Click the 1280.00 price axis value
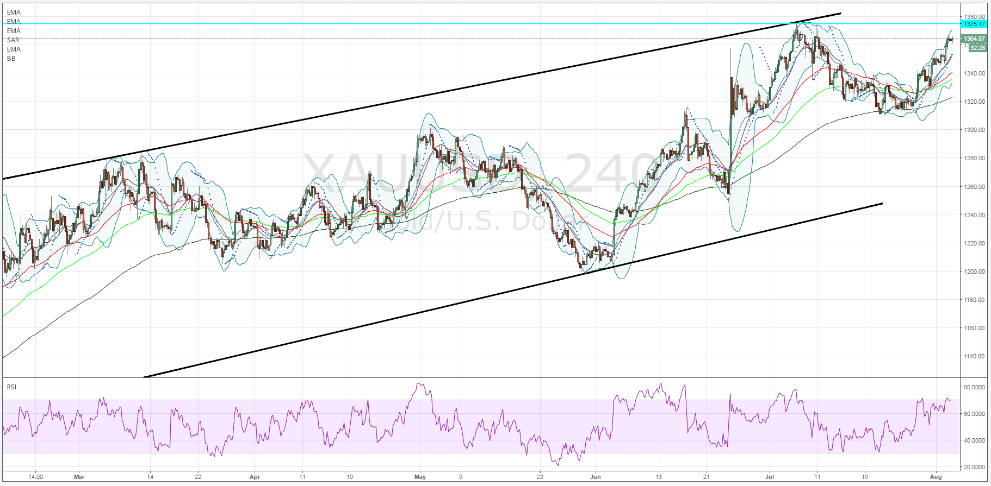This screenshot has height=486, width=991. 975,158
